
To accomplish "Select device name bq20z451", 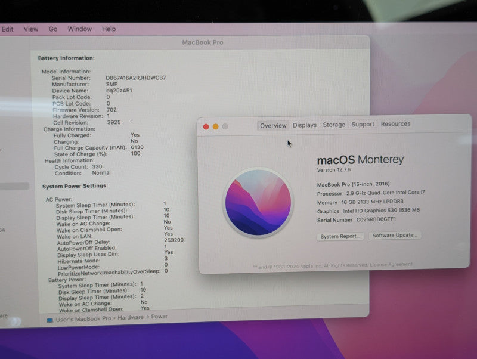I will coord(119,91).
